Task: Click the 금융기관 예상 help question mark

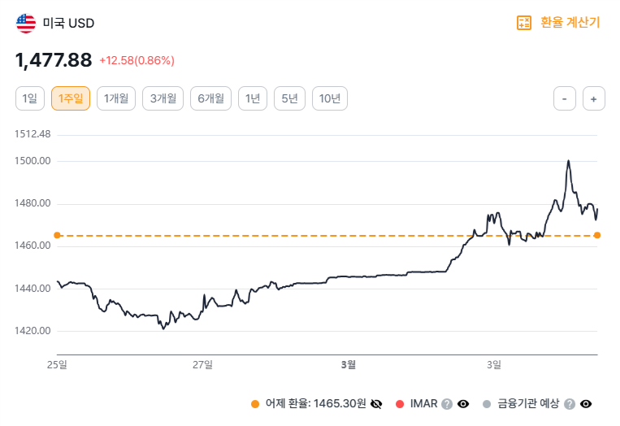Action: (x=570, y=404)
